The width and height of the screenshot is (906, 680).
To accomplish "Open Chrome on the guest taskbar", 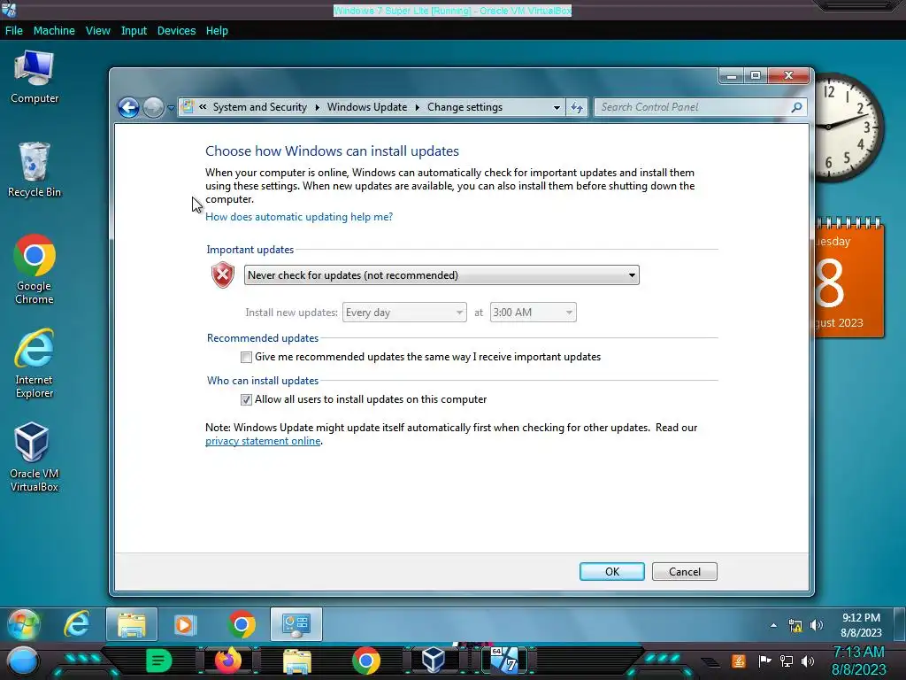I will click(x=242, y=624).
